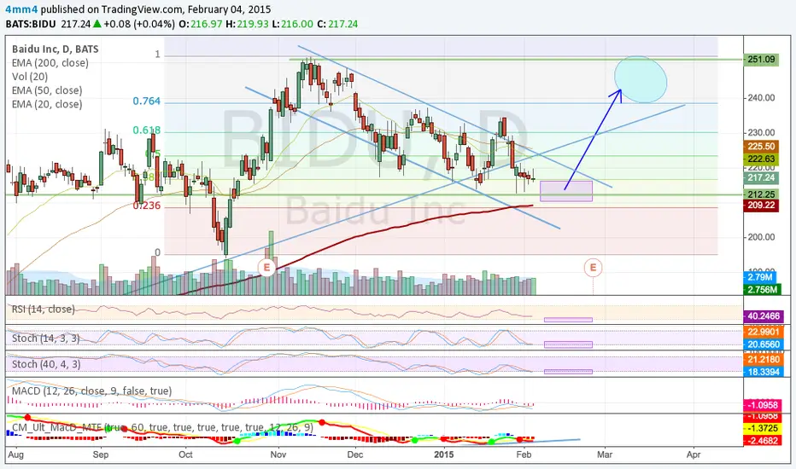
Task: Click the earnings E marker near late February
Action: coord(593,267)
